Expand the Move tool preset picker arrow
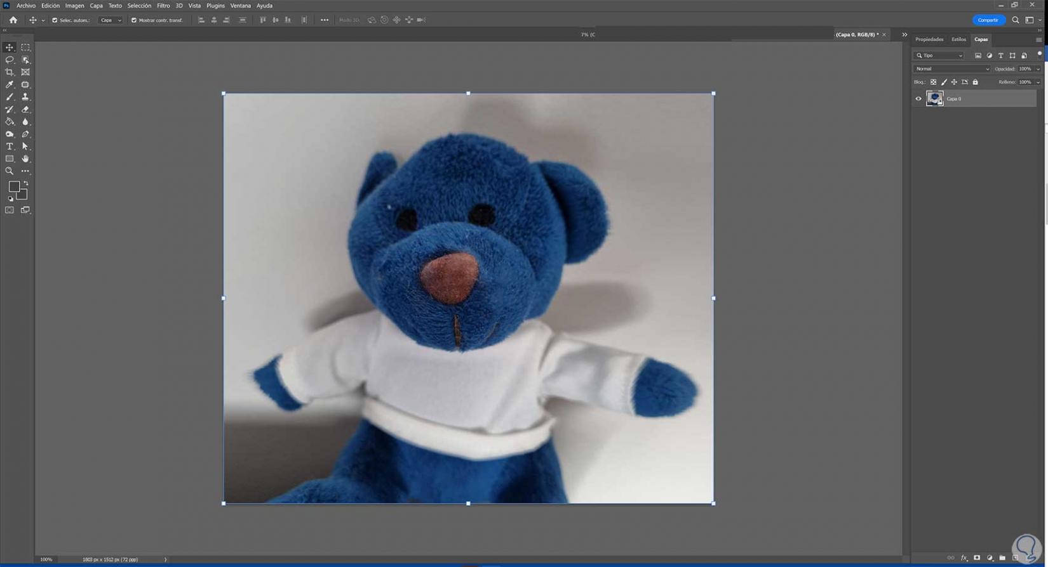1048x567 pixels. (x=43, y=20)
